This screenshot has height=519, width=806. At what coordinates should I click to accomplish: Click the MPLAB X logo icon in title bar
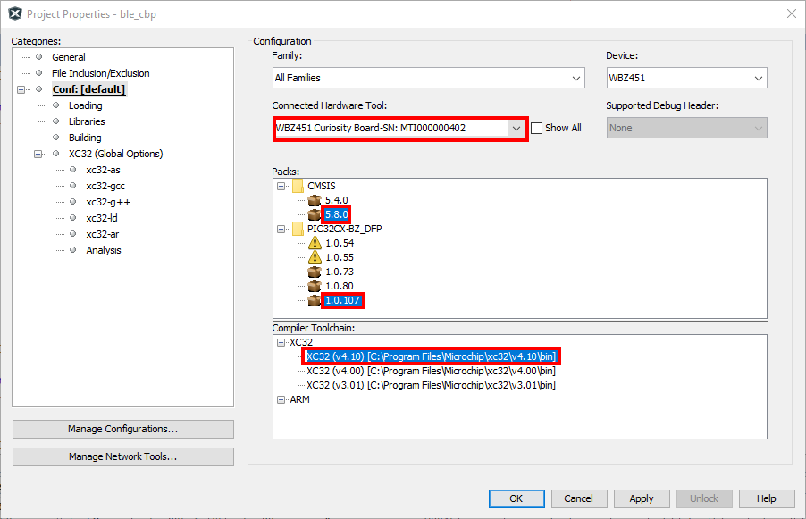(16, 14)
